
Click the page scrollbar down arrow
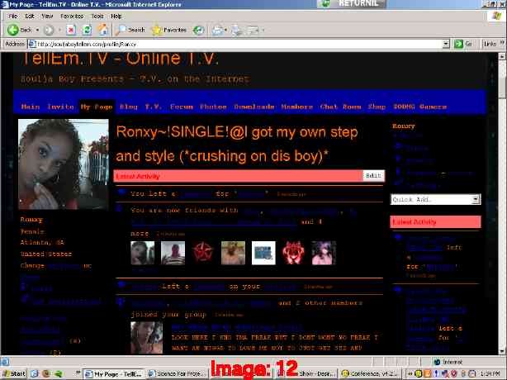502,351
